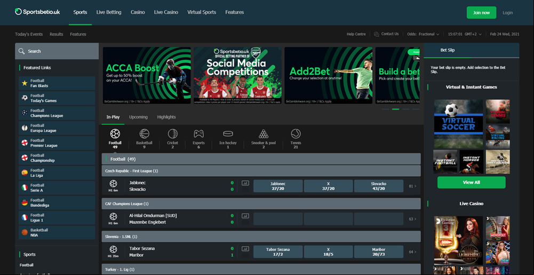
Task: Click the View All games button
Action: tap(472, 182)
